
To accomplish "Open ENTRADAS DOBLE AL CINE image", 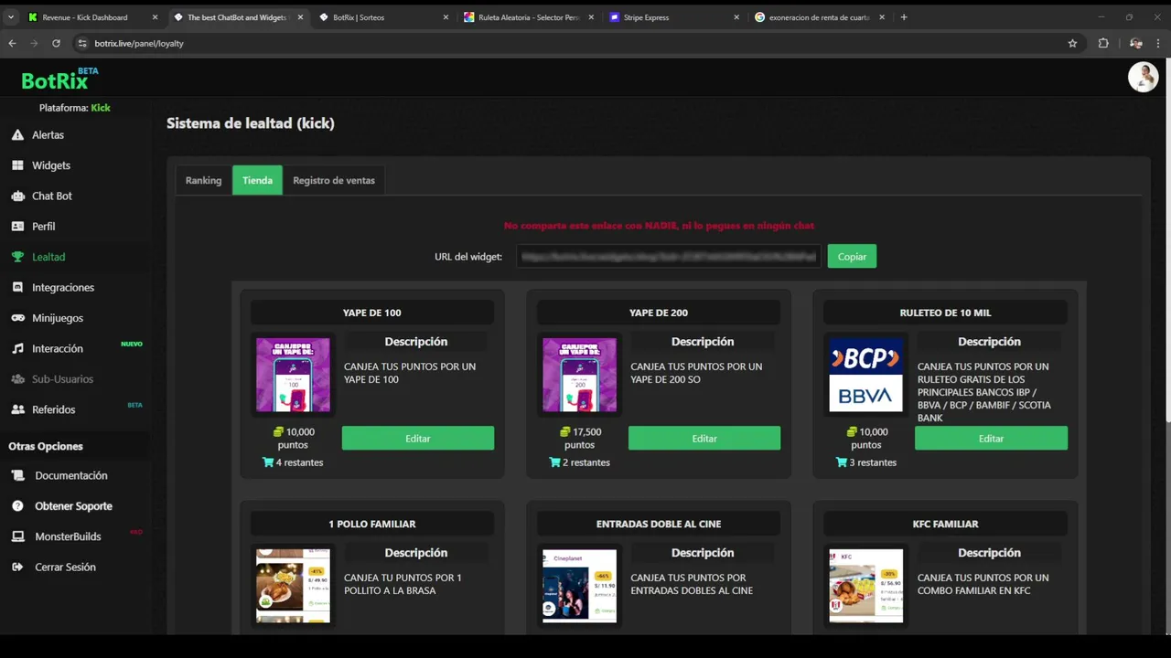I will [579, 586].
